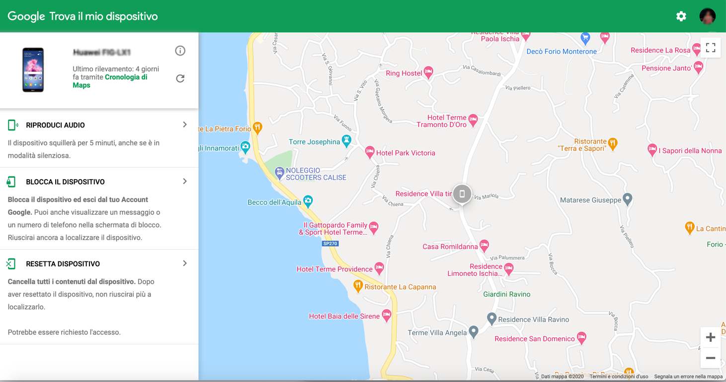Open Termini e condizioni d'uso link

coord(619,377)
